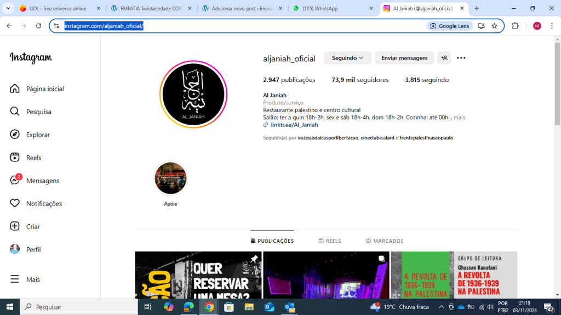
Task: Expand the Seguindo dropdown button
Action: pyautogui.click(x=347, y=58)
